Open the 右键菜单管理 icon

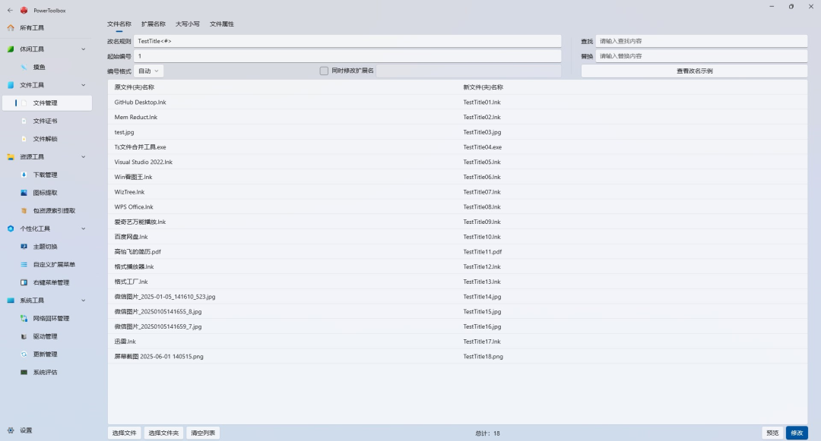(24, 282)
